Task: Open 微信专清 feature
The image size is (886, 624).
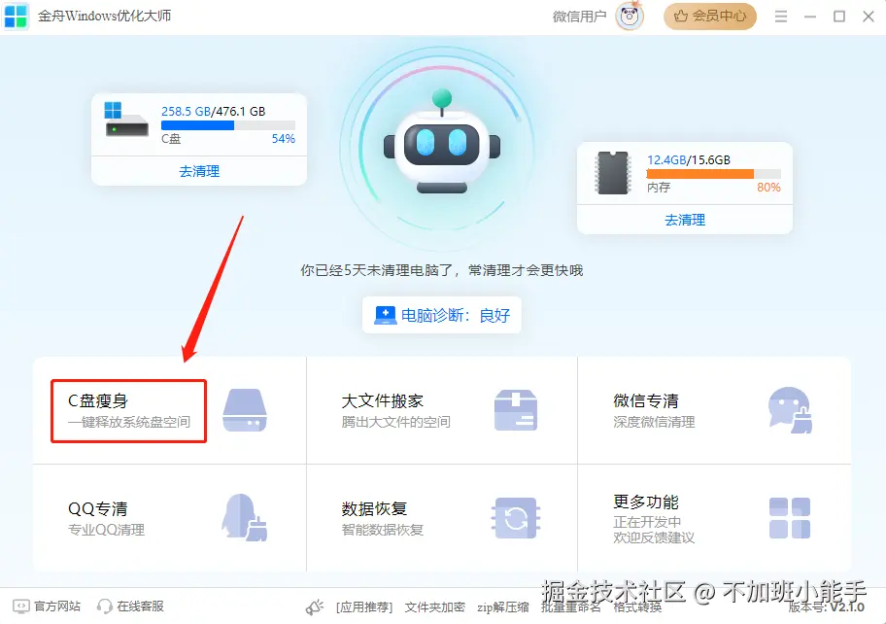Action: pos(714,411)
